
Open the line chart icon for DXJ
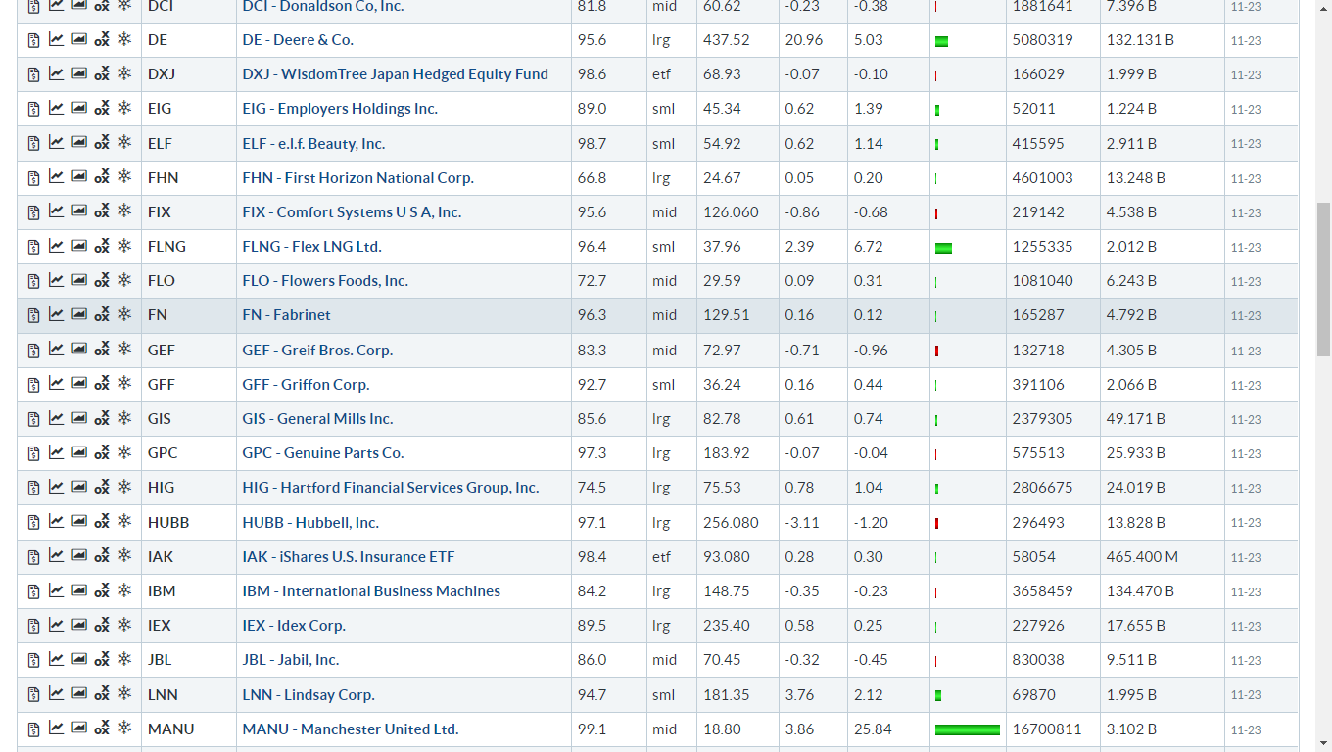pos(56,73)
